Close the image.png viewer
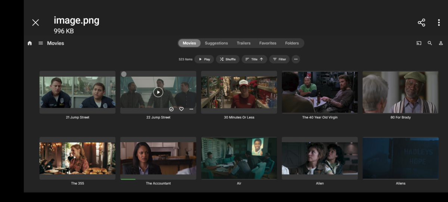 click(x=35, y=22)
